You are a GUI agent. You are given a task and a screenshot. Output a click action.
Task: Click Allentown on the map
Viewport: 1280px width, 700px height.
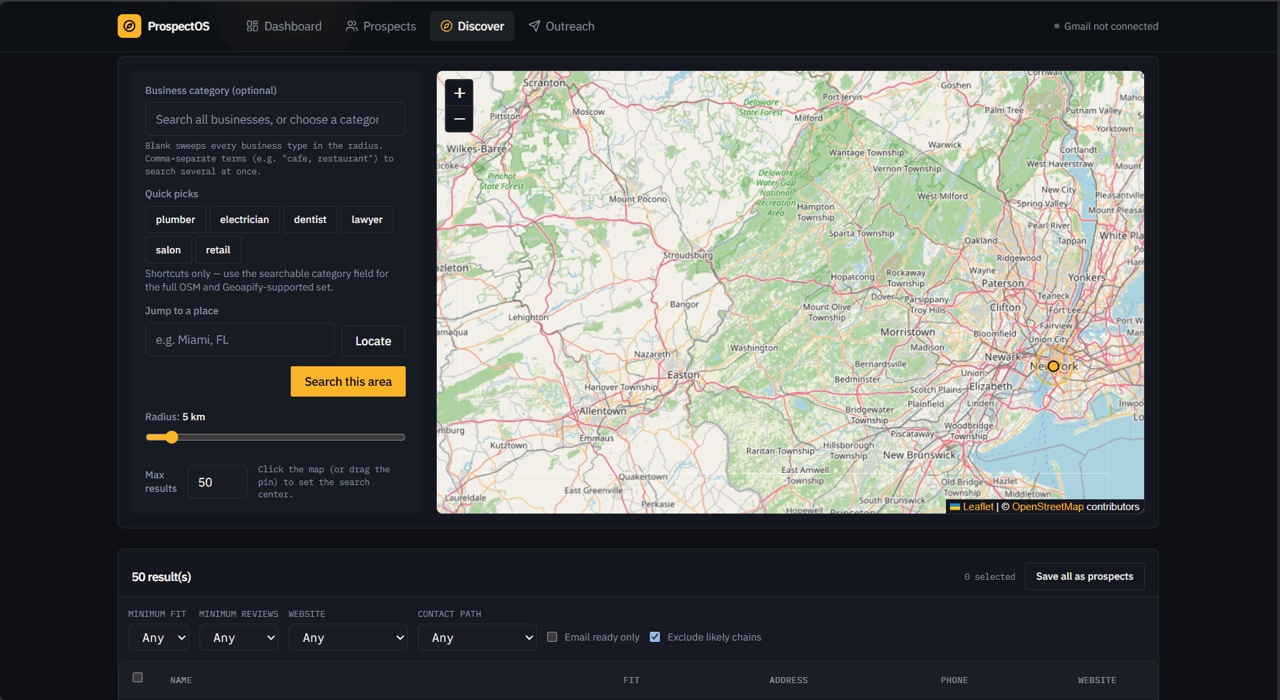tap(602, 411)
